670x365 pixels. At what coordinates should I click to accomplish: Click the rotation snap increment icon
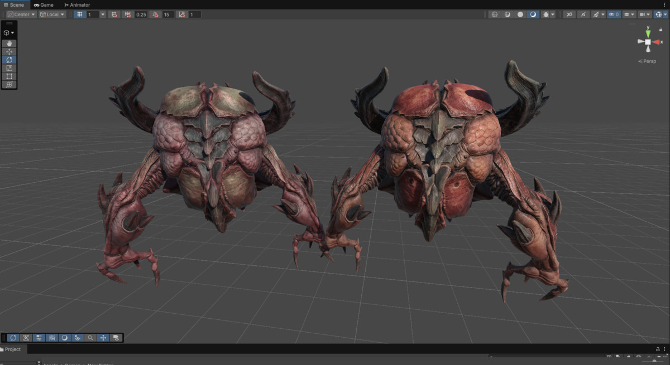pos(155,14)
